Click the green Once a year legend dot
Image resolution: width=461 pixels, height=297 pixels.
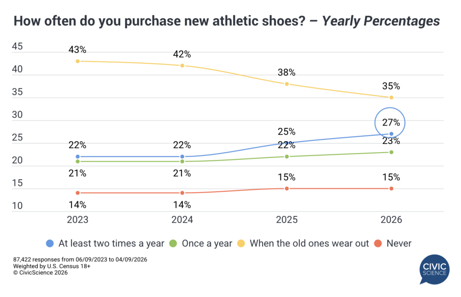point(173,243)
